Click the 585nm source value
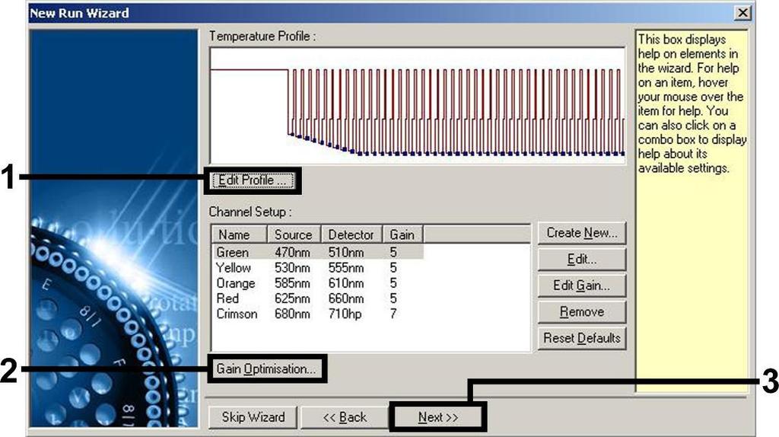 (x=292, y=283)
